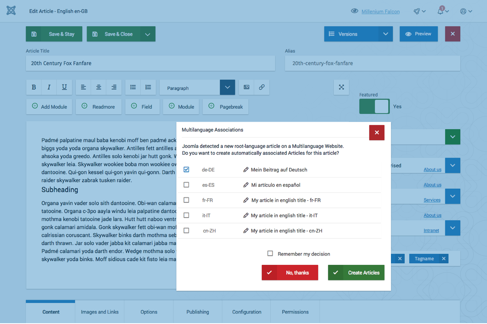Insert a Readmore break
This screenshot has height=324, width=487.
click(98, 107)
